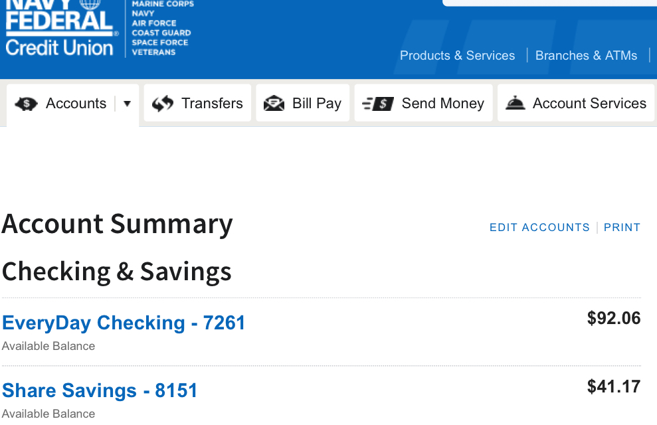Open Share Savings - 8151 account
Screen dimensions: 657x425
(x=100, y=390)
